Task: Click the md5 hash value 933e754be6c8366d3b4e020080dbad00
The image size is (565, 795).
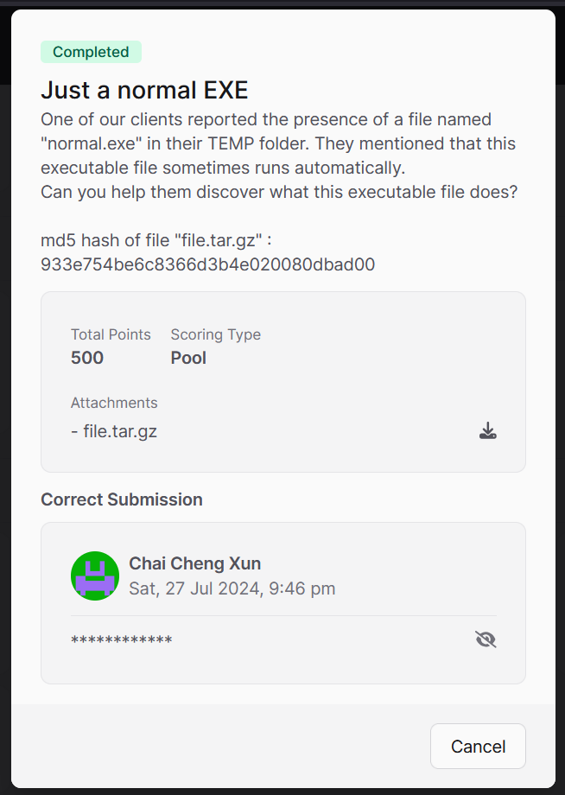Action: click(x=207, y=264)
